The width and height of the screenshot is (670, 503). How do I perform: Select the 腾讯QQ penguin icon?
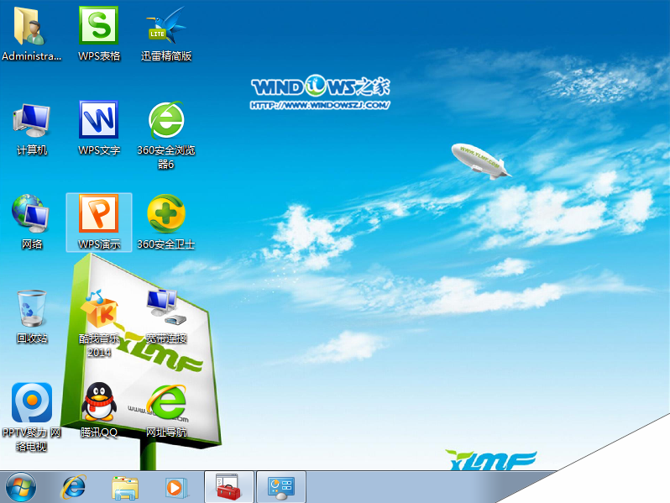[x=99, y=403]
